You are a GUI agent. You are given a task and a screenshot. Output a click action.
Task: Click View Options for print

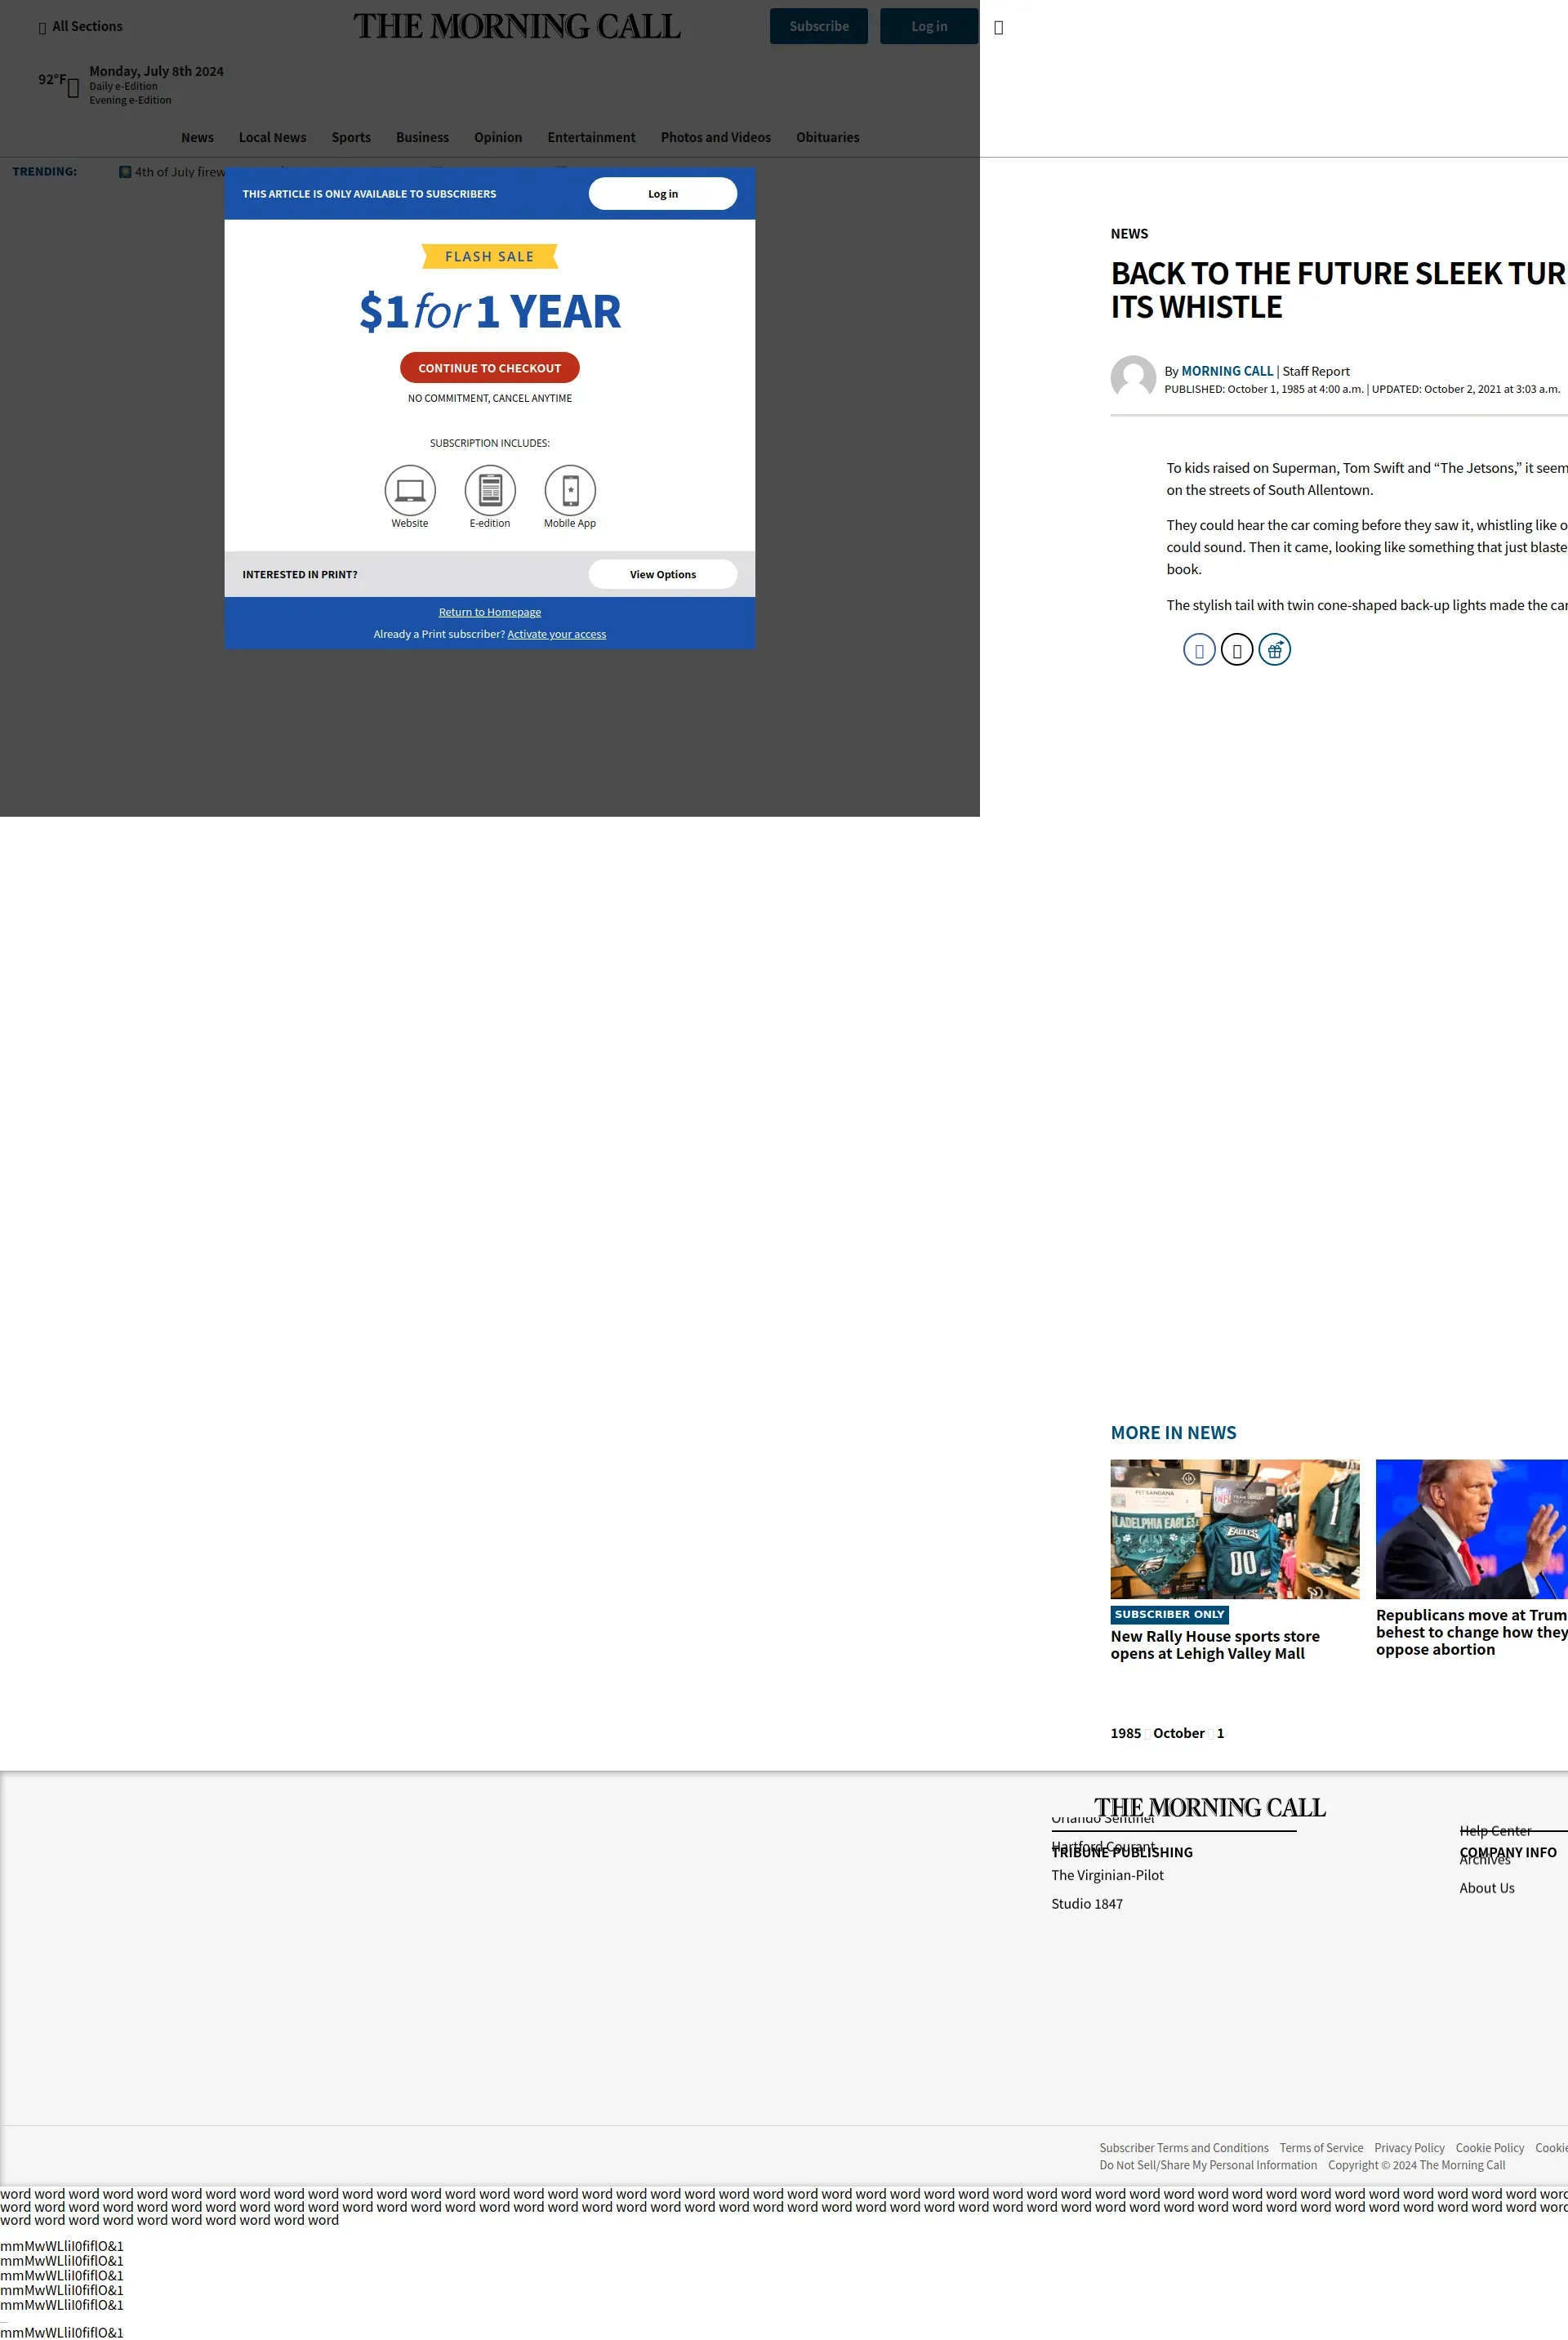(x=662, y=574)
